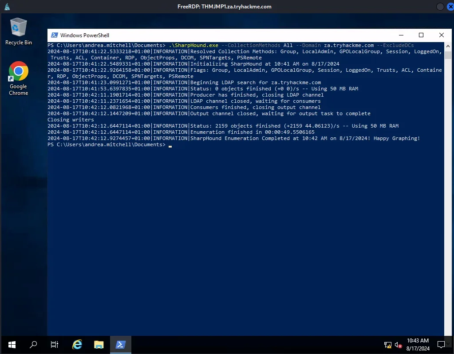Click the 'Resolved Collection Methods' output line
This screenshot has width=454, height=354.
coord(245,54)
